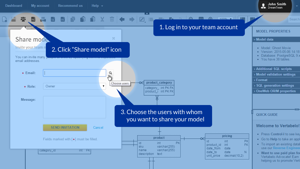Image resolution: width=300 pixels, height=169 pixels.
Task: Toggle the right panel layout button
Action: tap(252, 19)
